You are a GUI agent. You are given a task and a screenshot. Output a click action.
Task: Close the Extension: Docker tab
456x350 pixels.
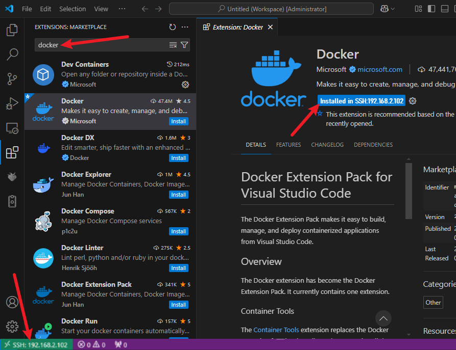point(270,27)
